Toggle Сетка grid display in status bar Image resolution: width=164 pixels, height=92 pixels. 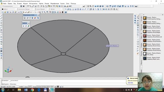click(x=26, y=87)
